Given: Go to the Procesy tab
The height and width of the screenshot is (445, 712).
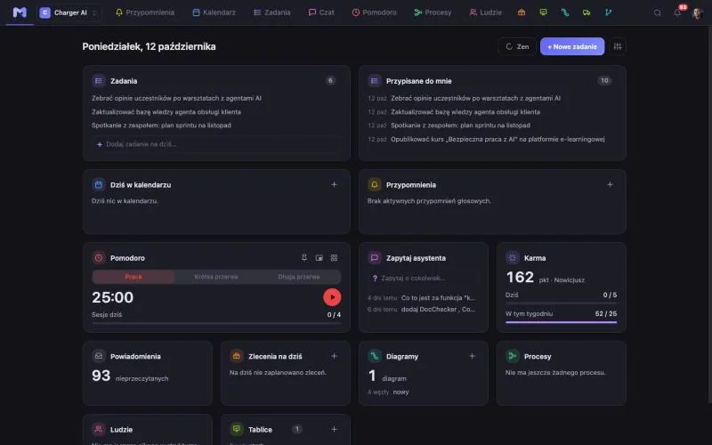Looking at the screenshot, I should point(433,12).
